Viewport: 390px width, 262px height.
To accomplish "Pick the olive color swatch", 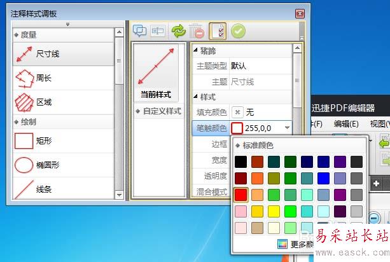I will pos(274,178).
